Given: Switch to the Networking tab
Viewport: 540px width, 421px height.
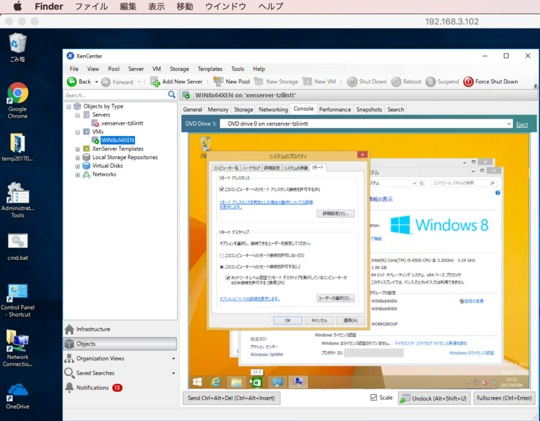Looking at the screenshot, I should pyautogui.click(x=273, y=109).
